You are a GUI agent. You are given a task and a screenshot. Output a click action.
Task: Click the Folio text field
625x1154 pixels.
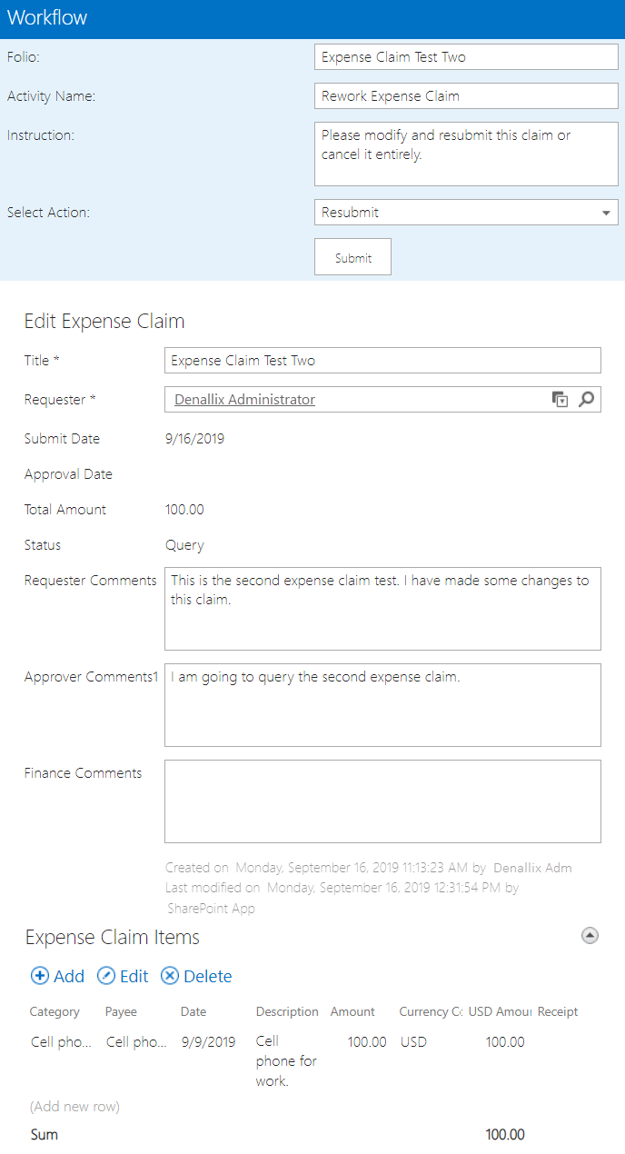(466, 57)
